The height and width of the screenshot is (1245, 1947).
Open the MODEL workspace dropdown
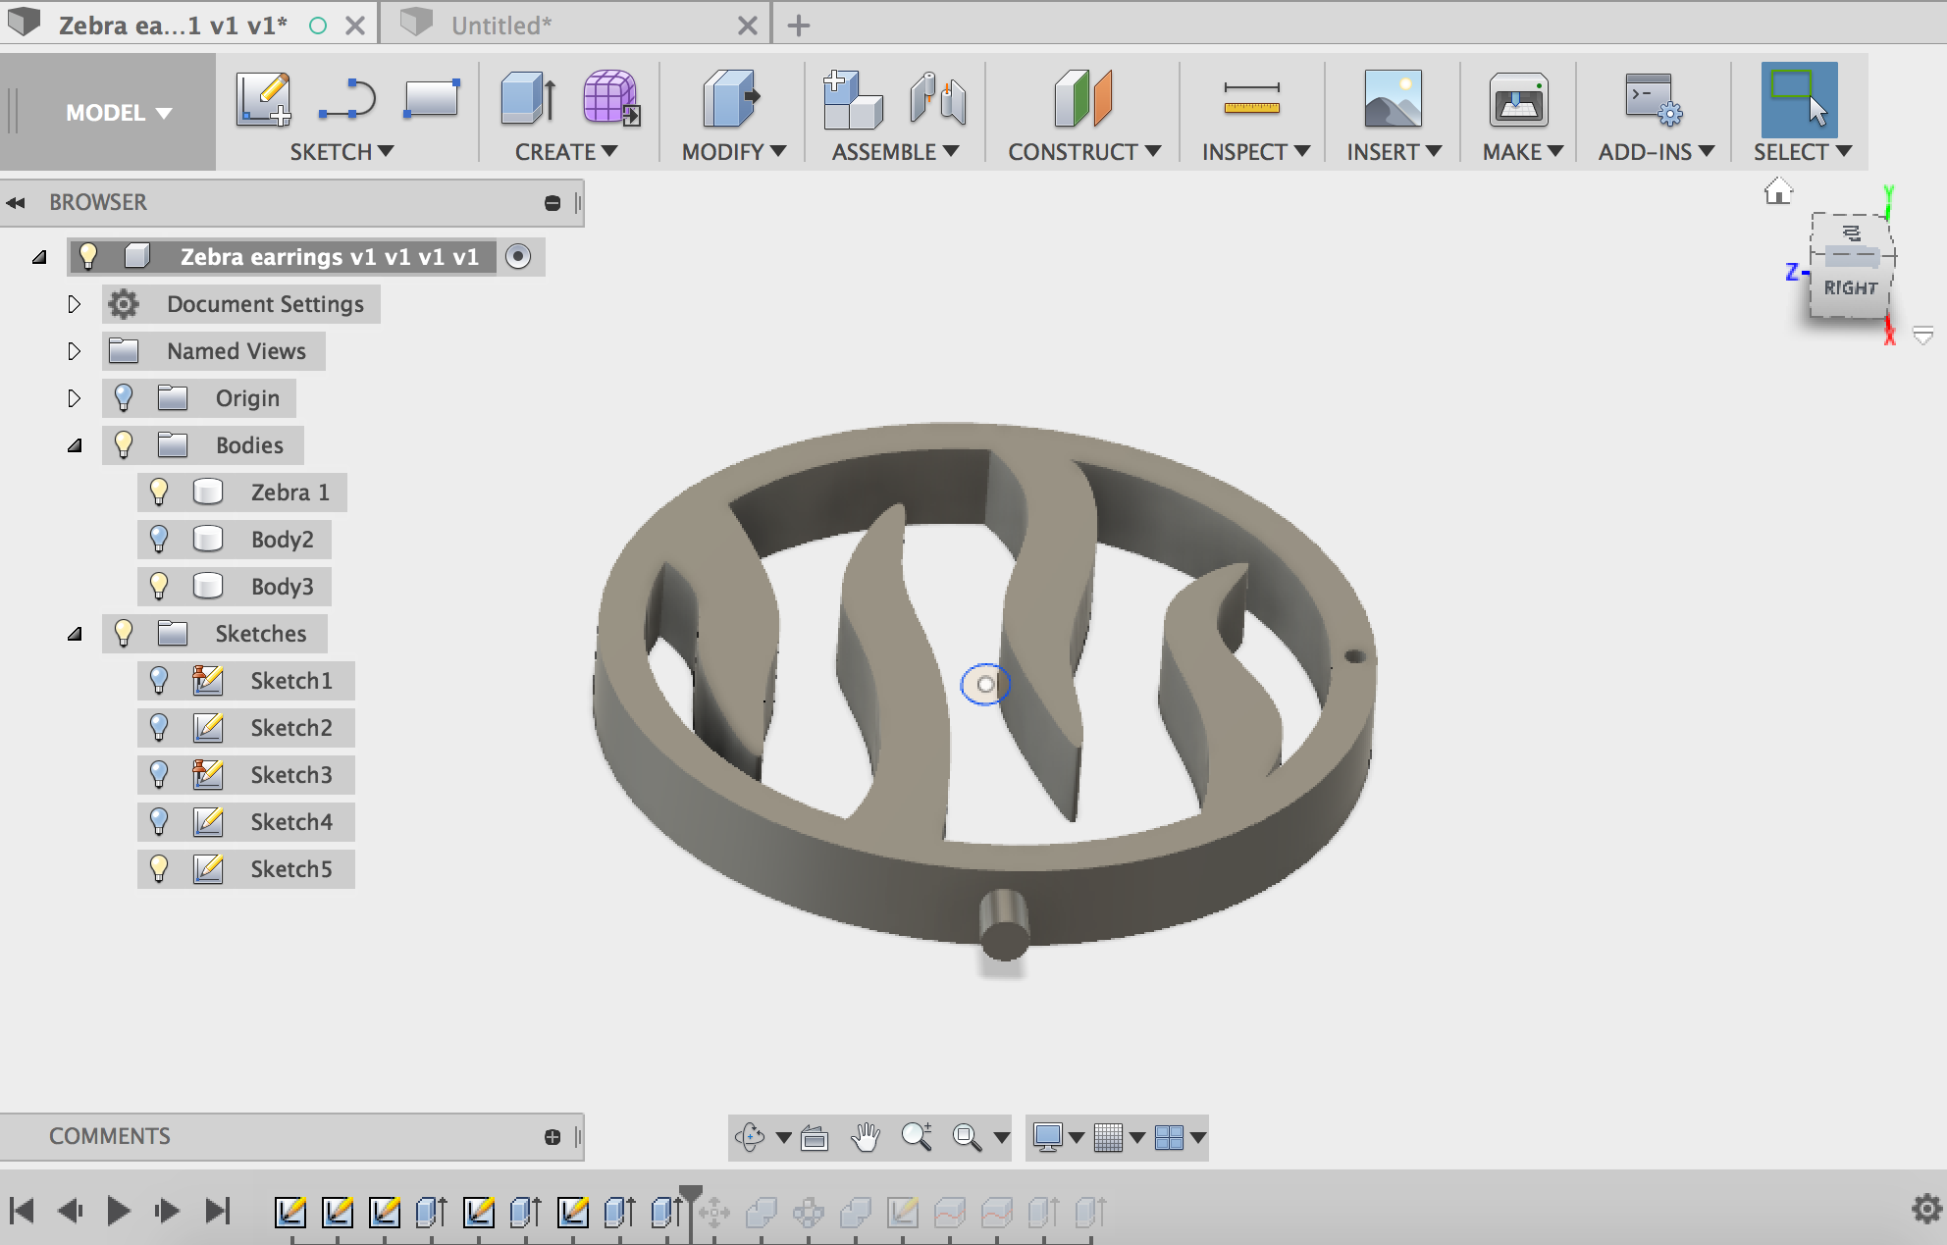[118, 113]
